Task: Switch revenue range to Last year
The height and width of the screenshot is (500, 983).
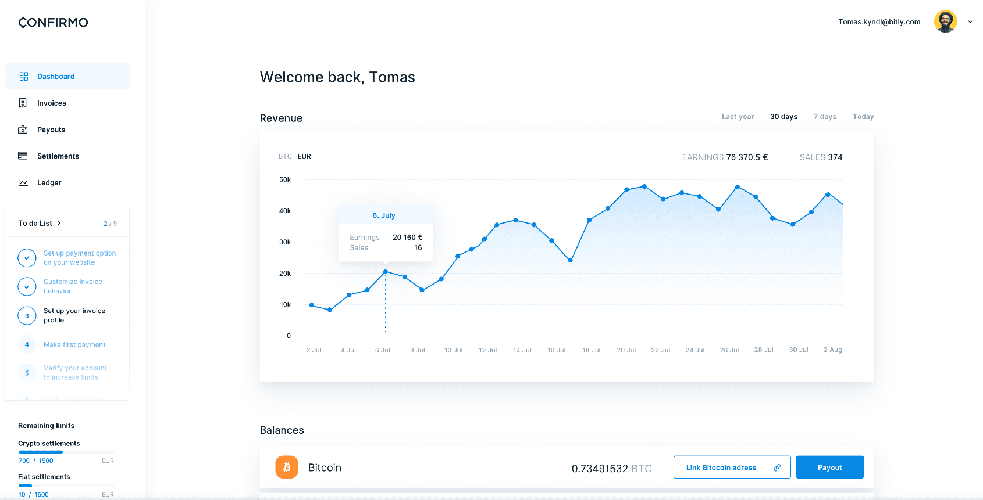Action: (738, 117)
